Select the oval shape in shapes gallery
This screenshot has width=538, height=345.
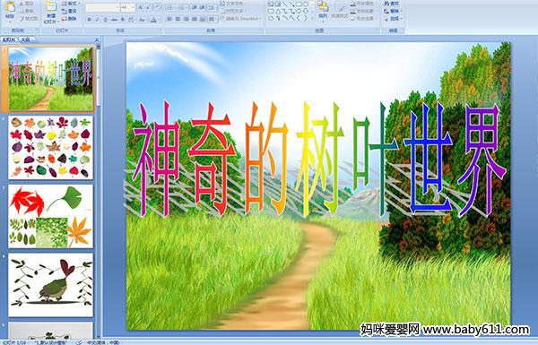pos(306,4)
